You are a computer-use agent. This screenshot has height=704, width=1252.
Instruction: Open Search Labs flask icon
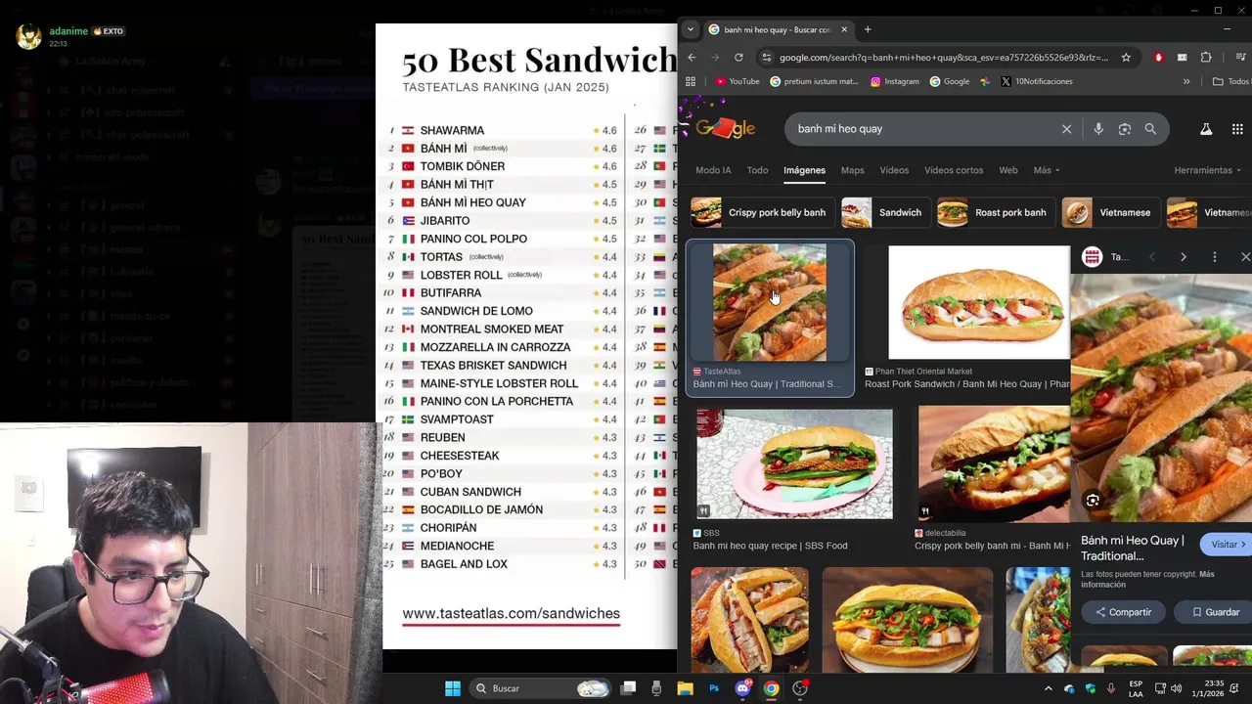[1206, 129]
